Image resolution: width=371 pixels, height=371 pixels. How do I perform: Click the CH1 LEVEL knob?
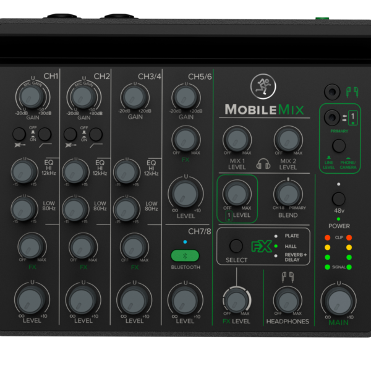[32, 301]
